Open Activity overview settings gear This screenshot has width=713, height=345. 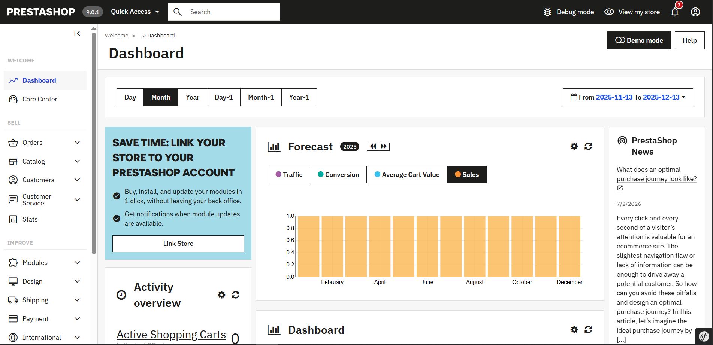point(221,295)
